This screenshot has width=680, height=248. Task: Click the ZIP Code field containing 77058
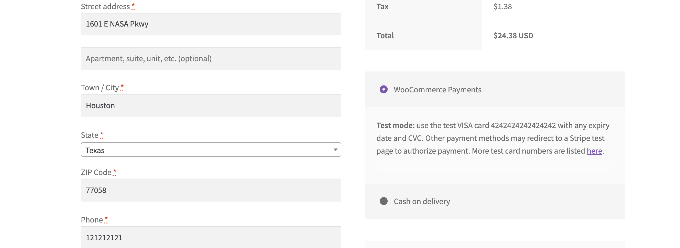pyautogui.click(x=211, y=190)
